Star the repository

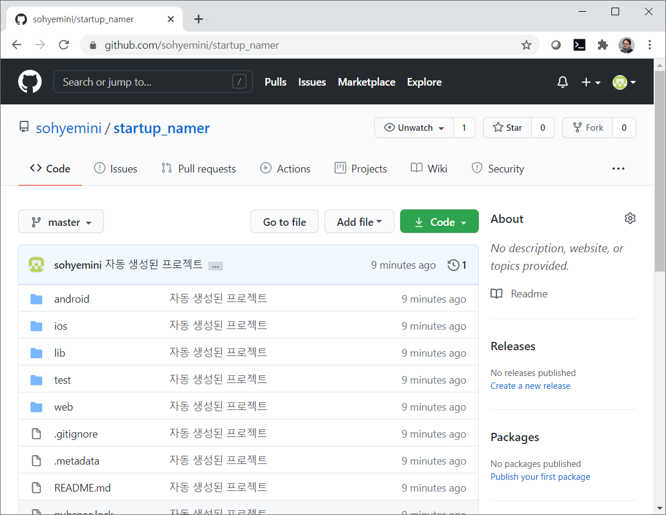[x=507, y=128]
